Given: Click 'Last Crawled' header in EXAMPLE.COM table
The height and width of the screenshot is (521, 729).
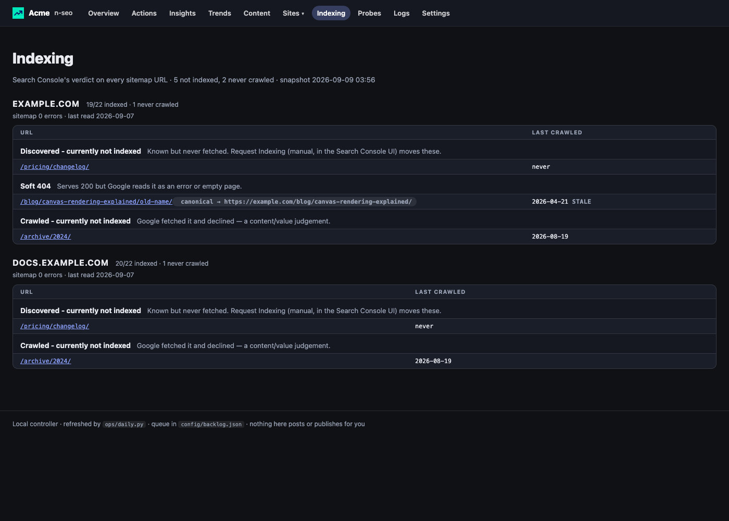Looking at the screenshot, I should tap(557, 132).
